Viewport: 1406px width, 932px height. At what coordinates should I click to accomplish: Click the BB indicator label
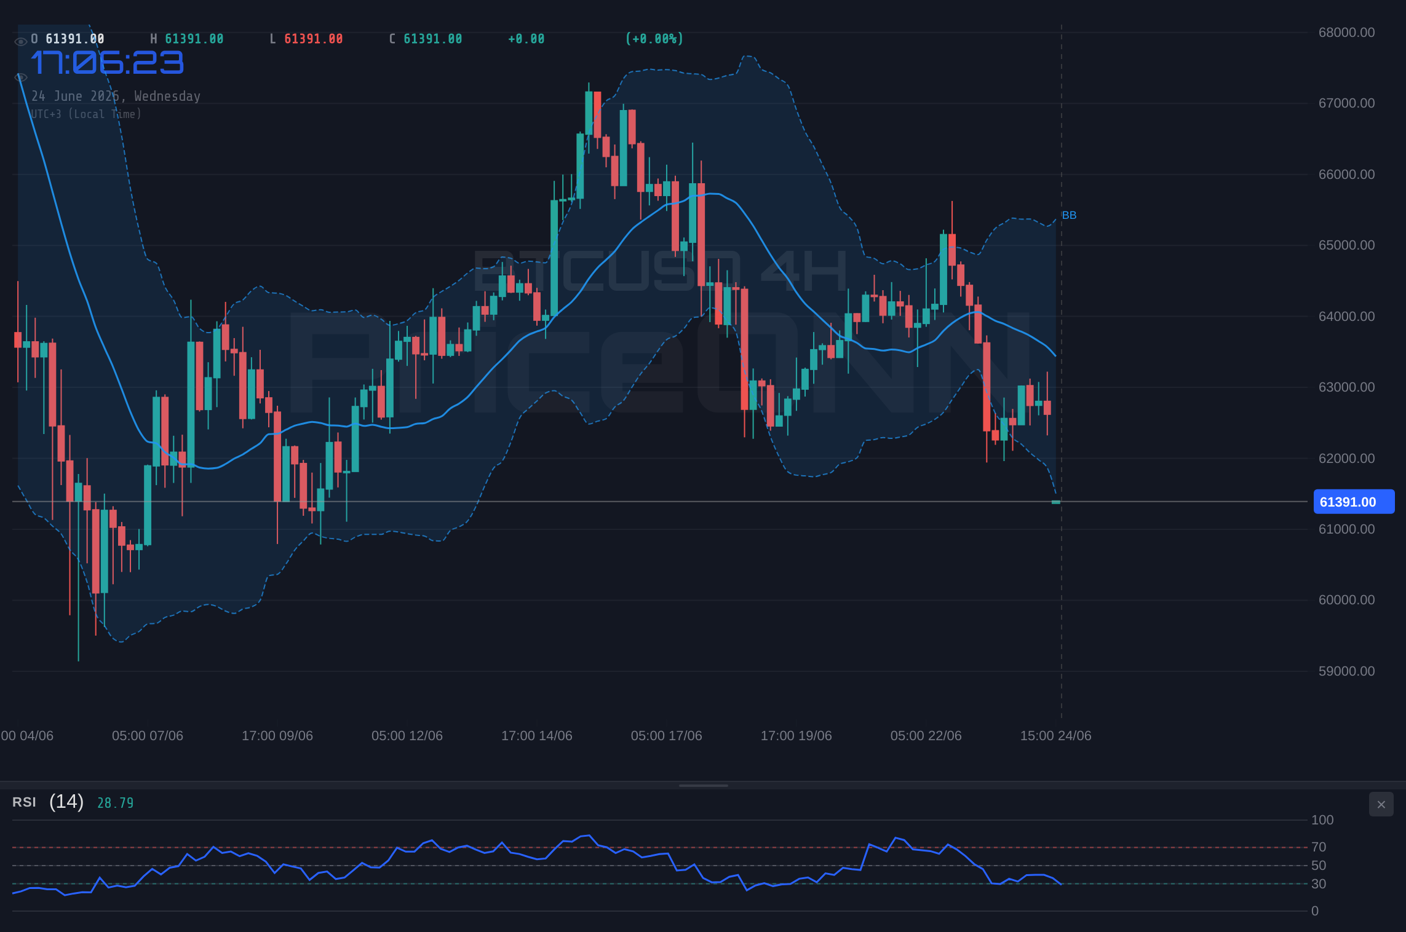click(x=1069, y=215)
